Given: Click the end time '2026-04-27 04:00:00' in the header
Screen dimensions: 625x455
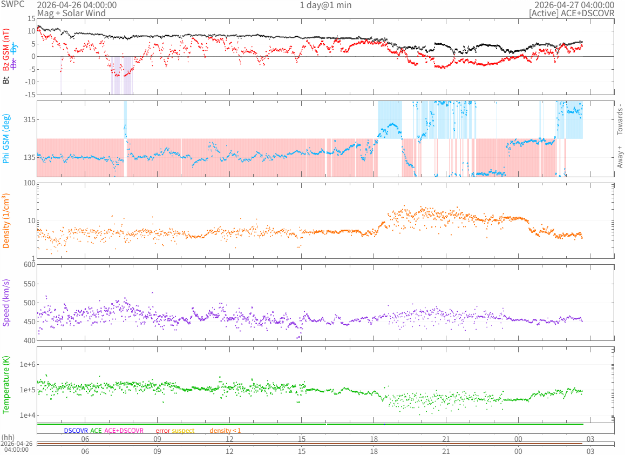Looking at the screenshot, I should 574,5.
